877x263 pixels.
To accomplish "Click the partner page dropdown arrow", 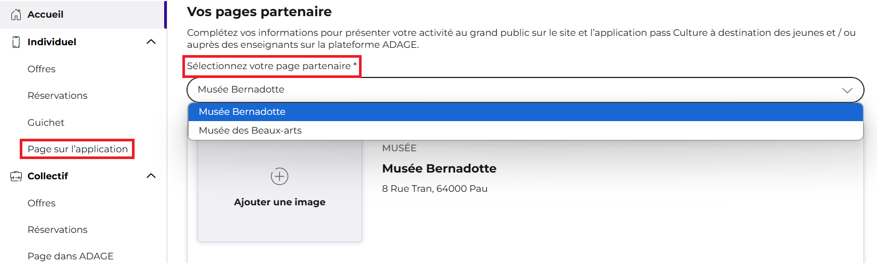I will pyautogui.click(x=847, y=90).
